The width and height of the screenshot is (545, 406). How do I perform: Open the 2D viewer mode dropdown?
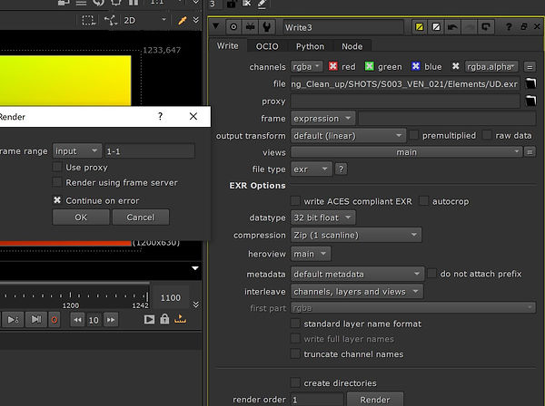144,20
